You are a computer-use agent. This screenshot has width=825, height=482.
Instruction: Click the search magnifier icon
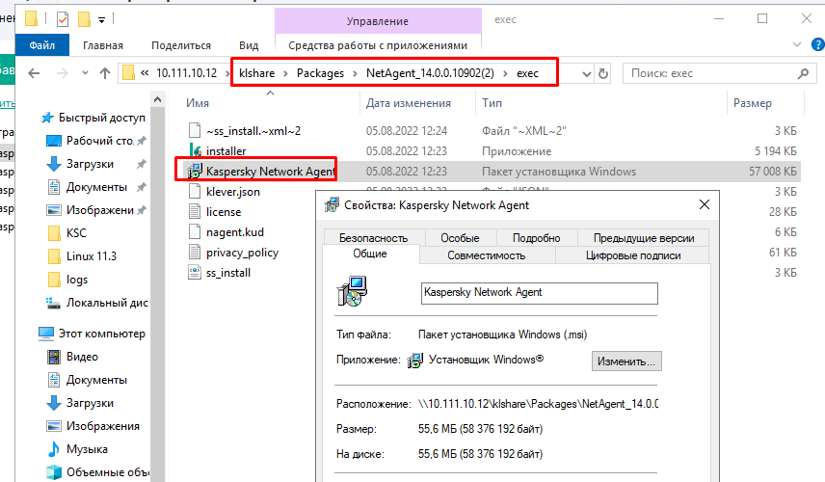click(803, 73)
